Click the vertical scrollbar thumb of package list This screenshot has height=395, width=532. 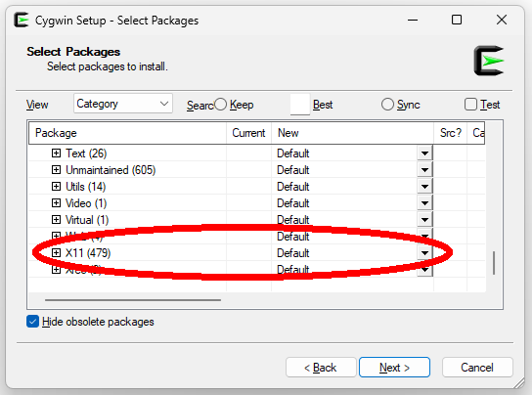[494, 263]
